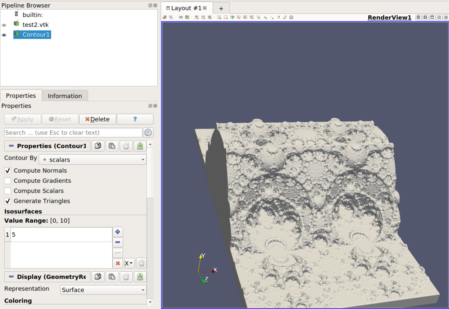Open the Representation Surface dropdown
This screenshot has width=449, height=309.
[x=103, y=290]
